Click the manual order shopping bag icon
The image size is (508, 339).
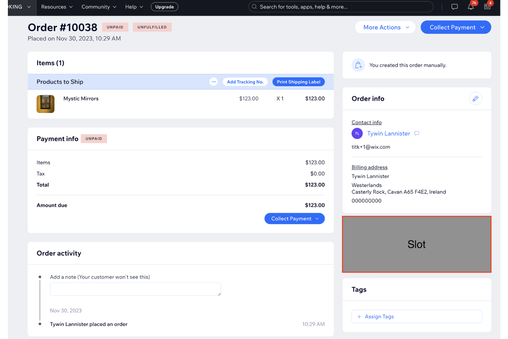(x=358, y=65)
